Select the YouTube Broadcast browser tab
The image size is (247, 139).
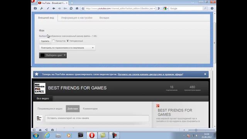[x=53, y=3]
